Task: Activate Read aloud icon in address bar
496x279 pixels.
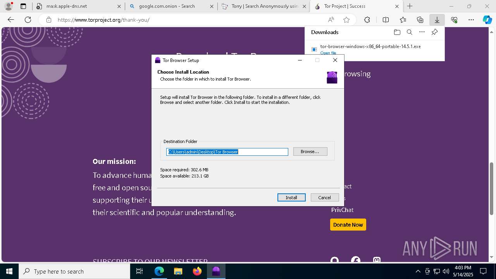Action: point(331,20)
